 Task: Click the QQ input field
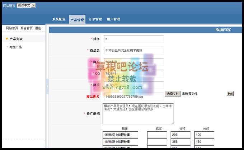point(134,74)
